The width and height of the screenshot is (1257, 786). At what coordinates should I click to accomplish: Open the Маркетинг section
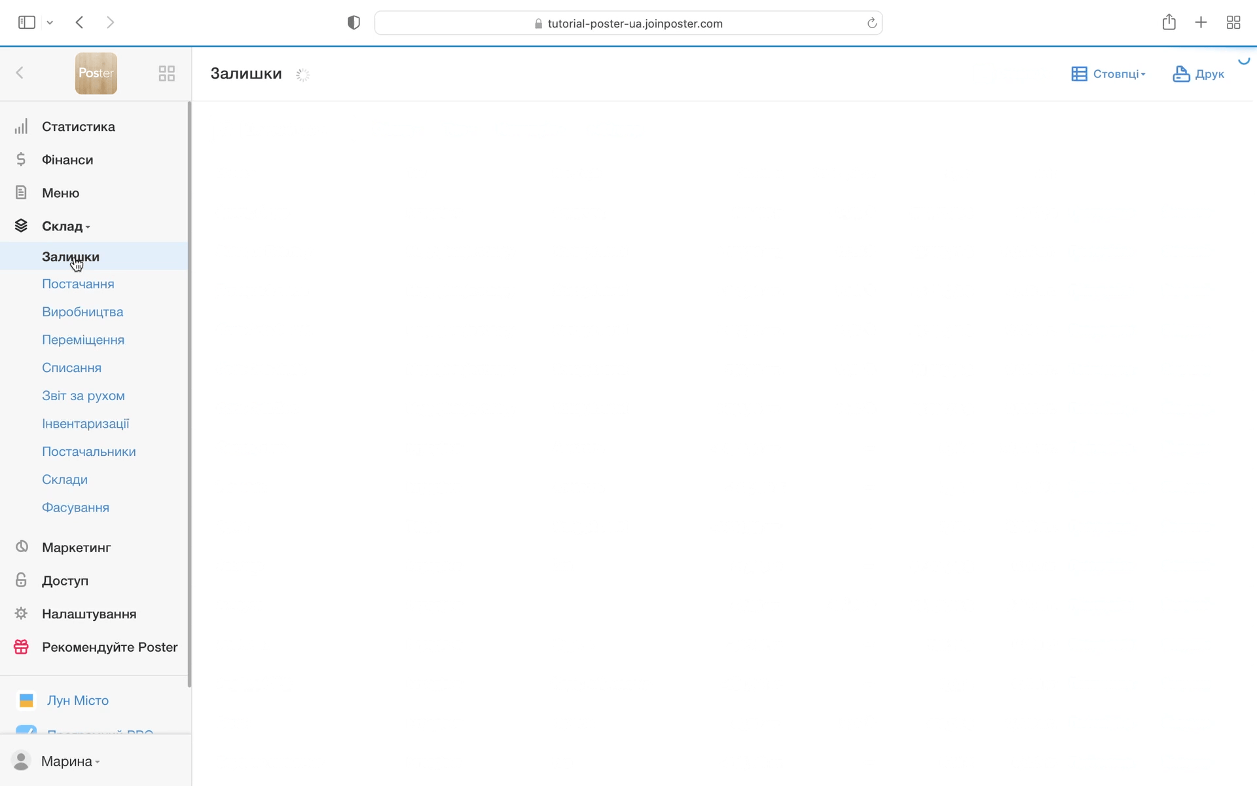point(76,548)
